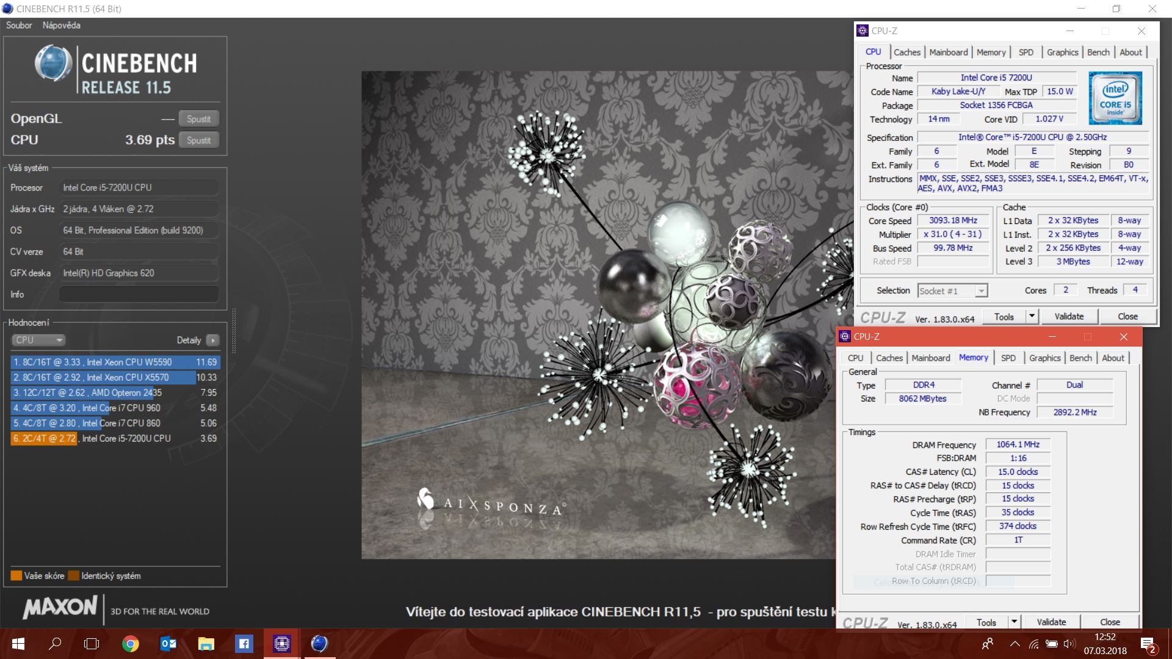Open Mainboard tab in Memory CPU-Z window
The width and height of the screenshot is (1172, 659).
coord(931,358)
